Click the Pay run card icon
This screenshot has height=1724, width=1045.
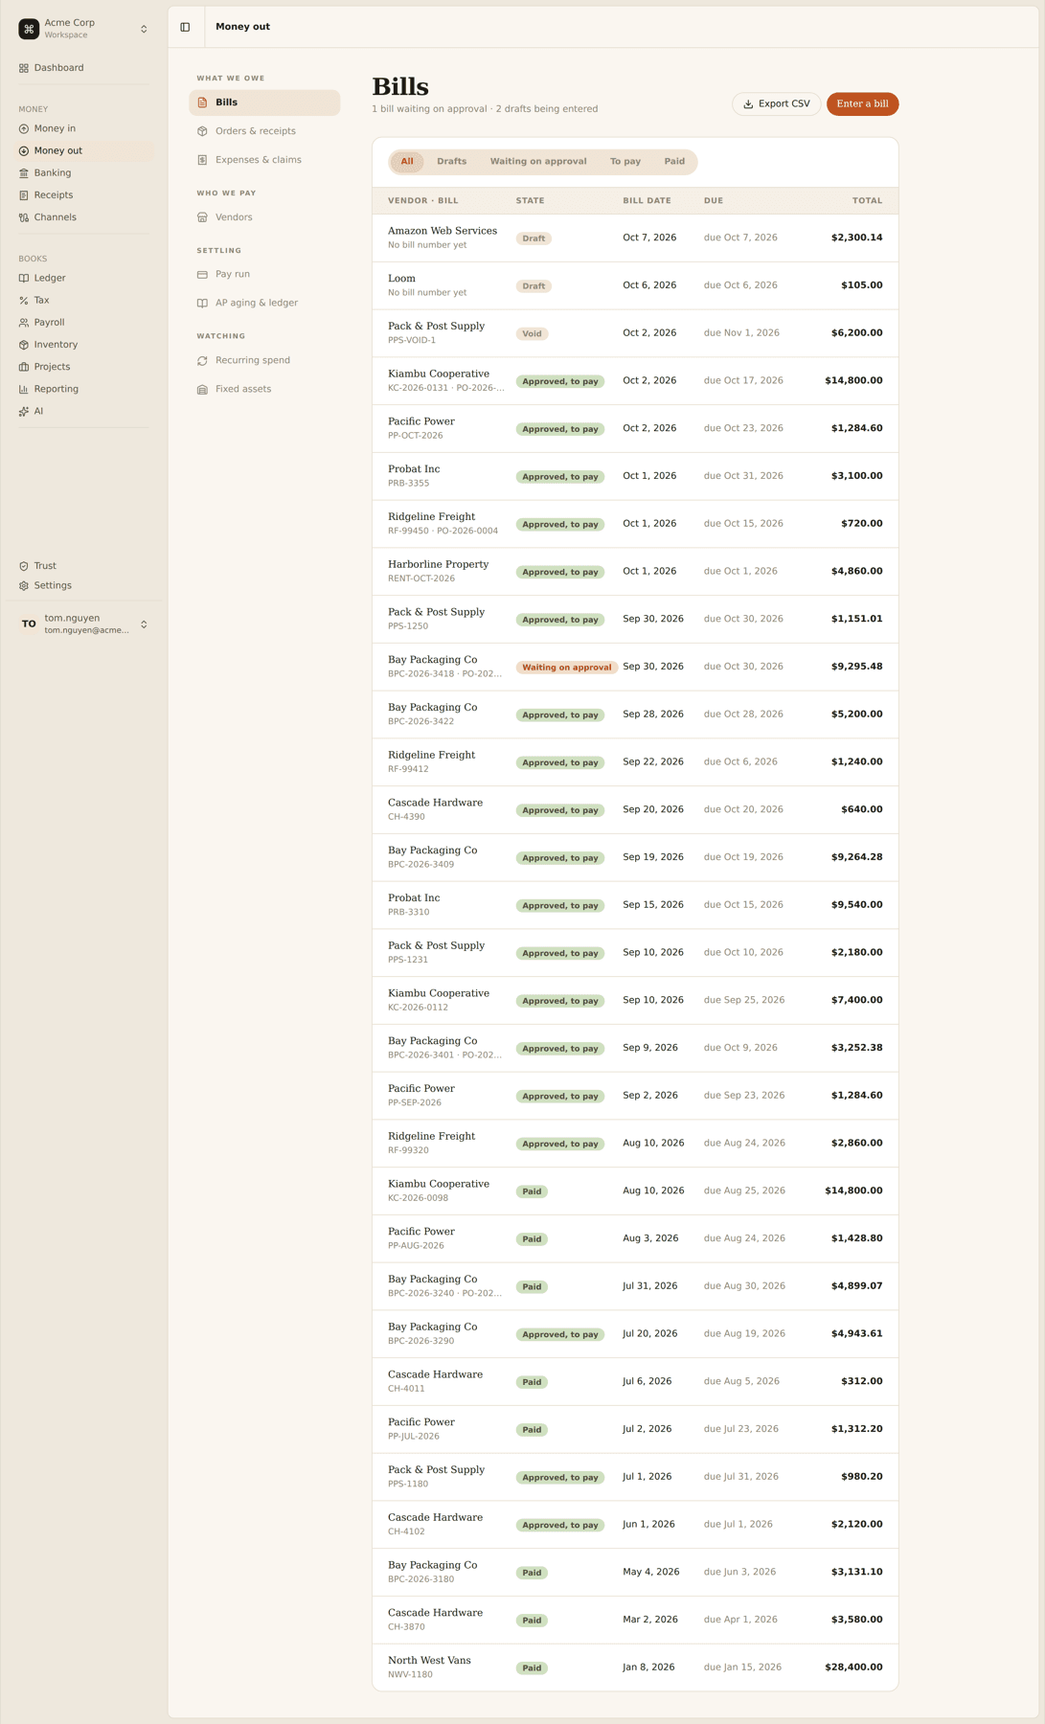202,275
